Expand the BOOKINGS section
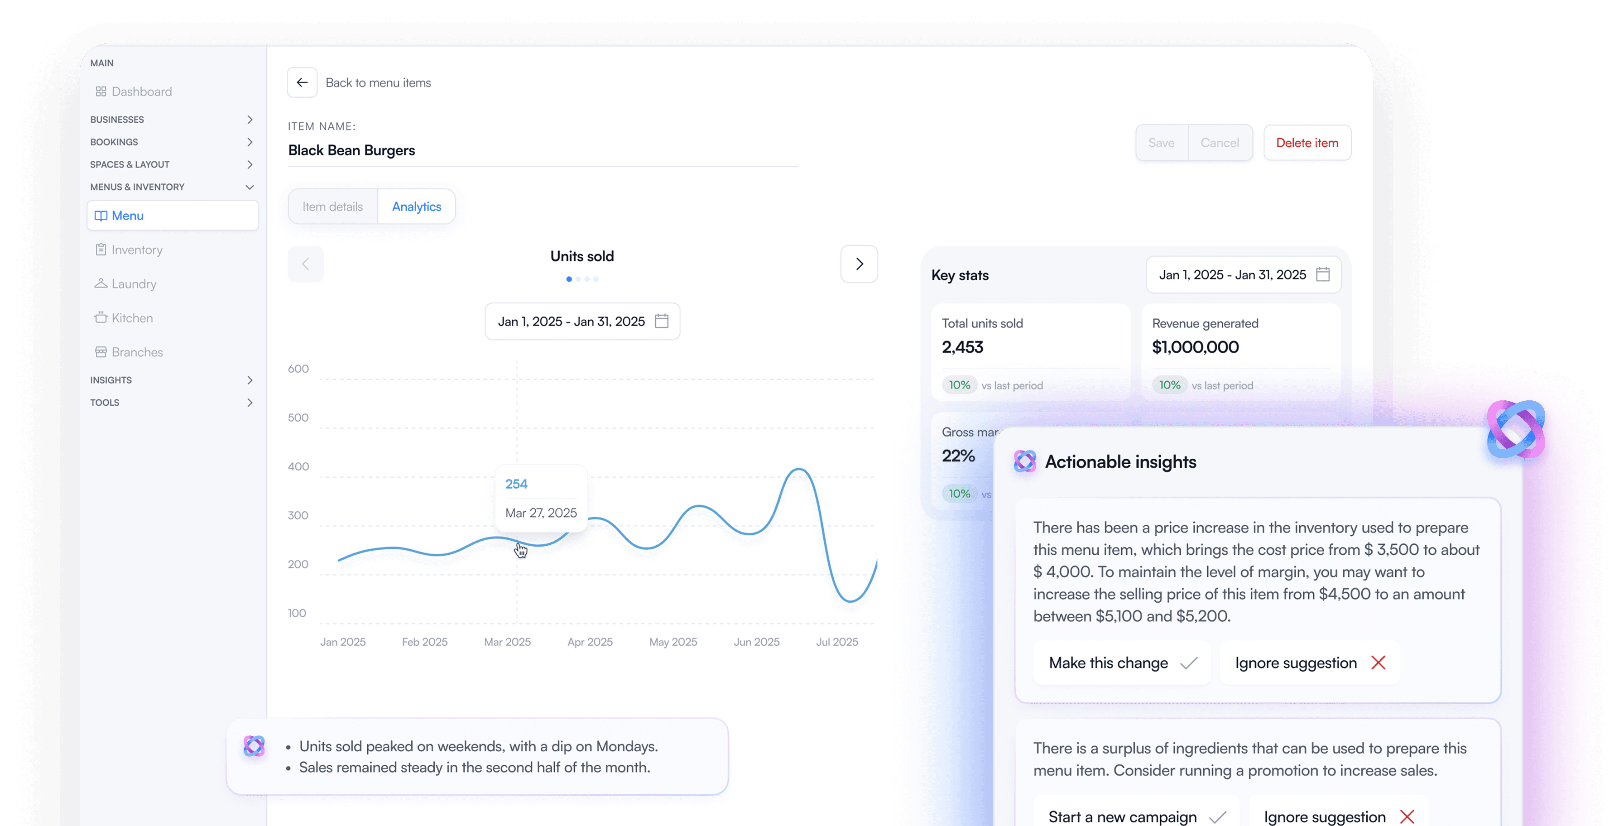The width and height of the screenshot is (1614, 826). tap(173, 142)
